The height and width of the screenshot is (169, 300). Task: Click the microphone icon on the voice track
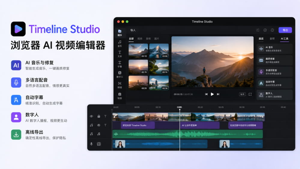tap(92, 144)
